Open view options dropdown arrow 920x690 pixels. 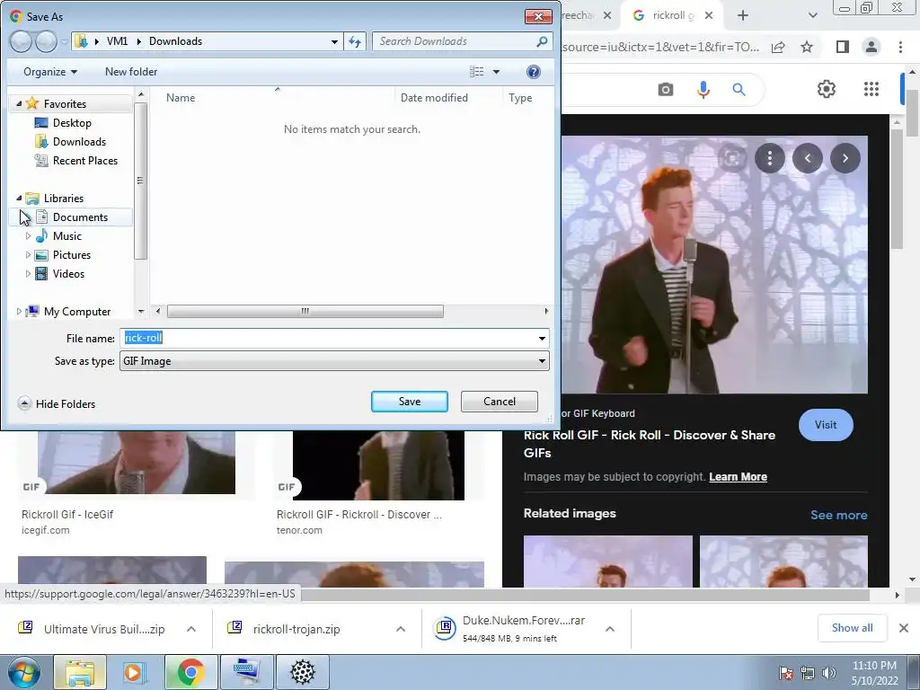(496, 72)
